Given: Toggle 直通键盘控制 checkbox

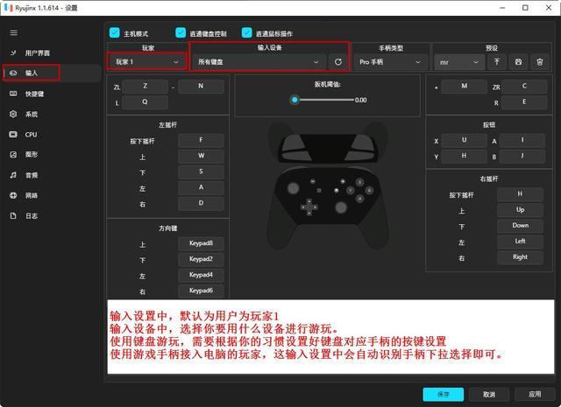Looking at the screenshot, I should tap(181, 33).
